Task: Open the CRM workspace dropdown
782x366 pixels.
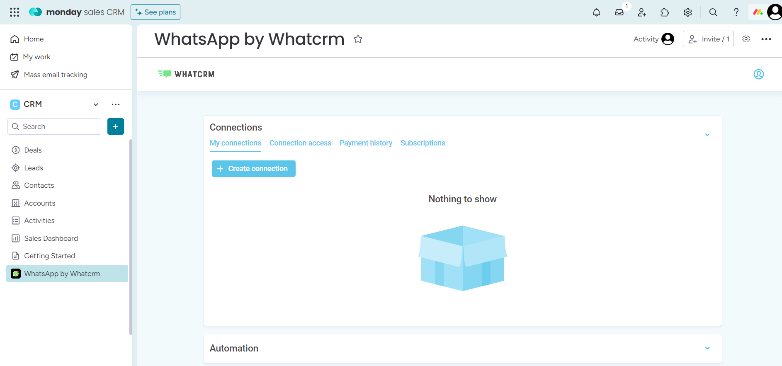Action: click(x=96, y=104)
